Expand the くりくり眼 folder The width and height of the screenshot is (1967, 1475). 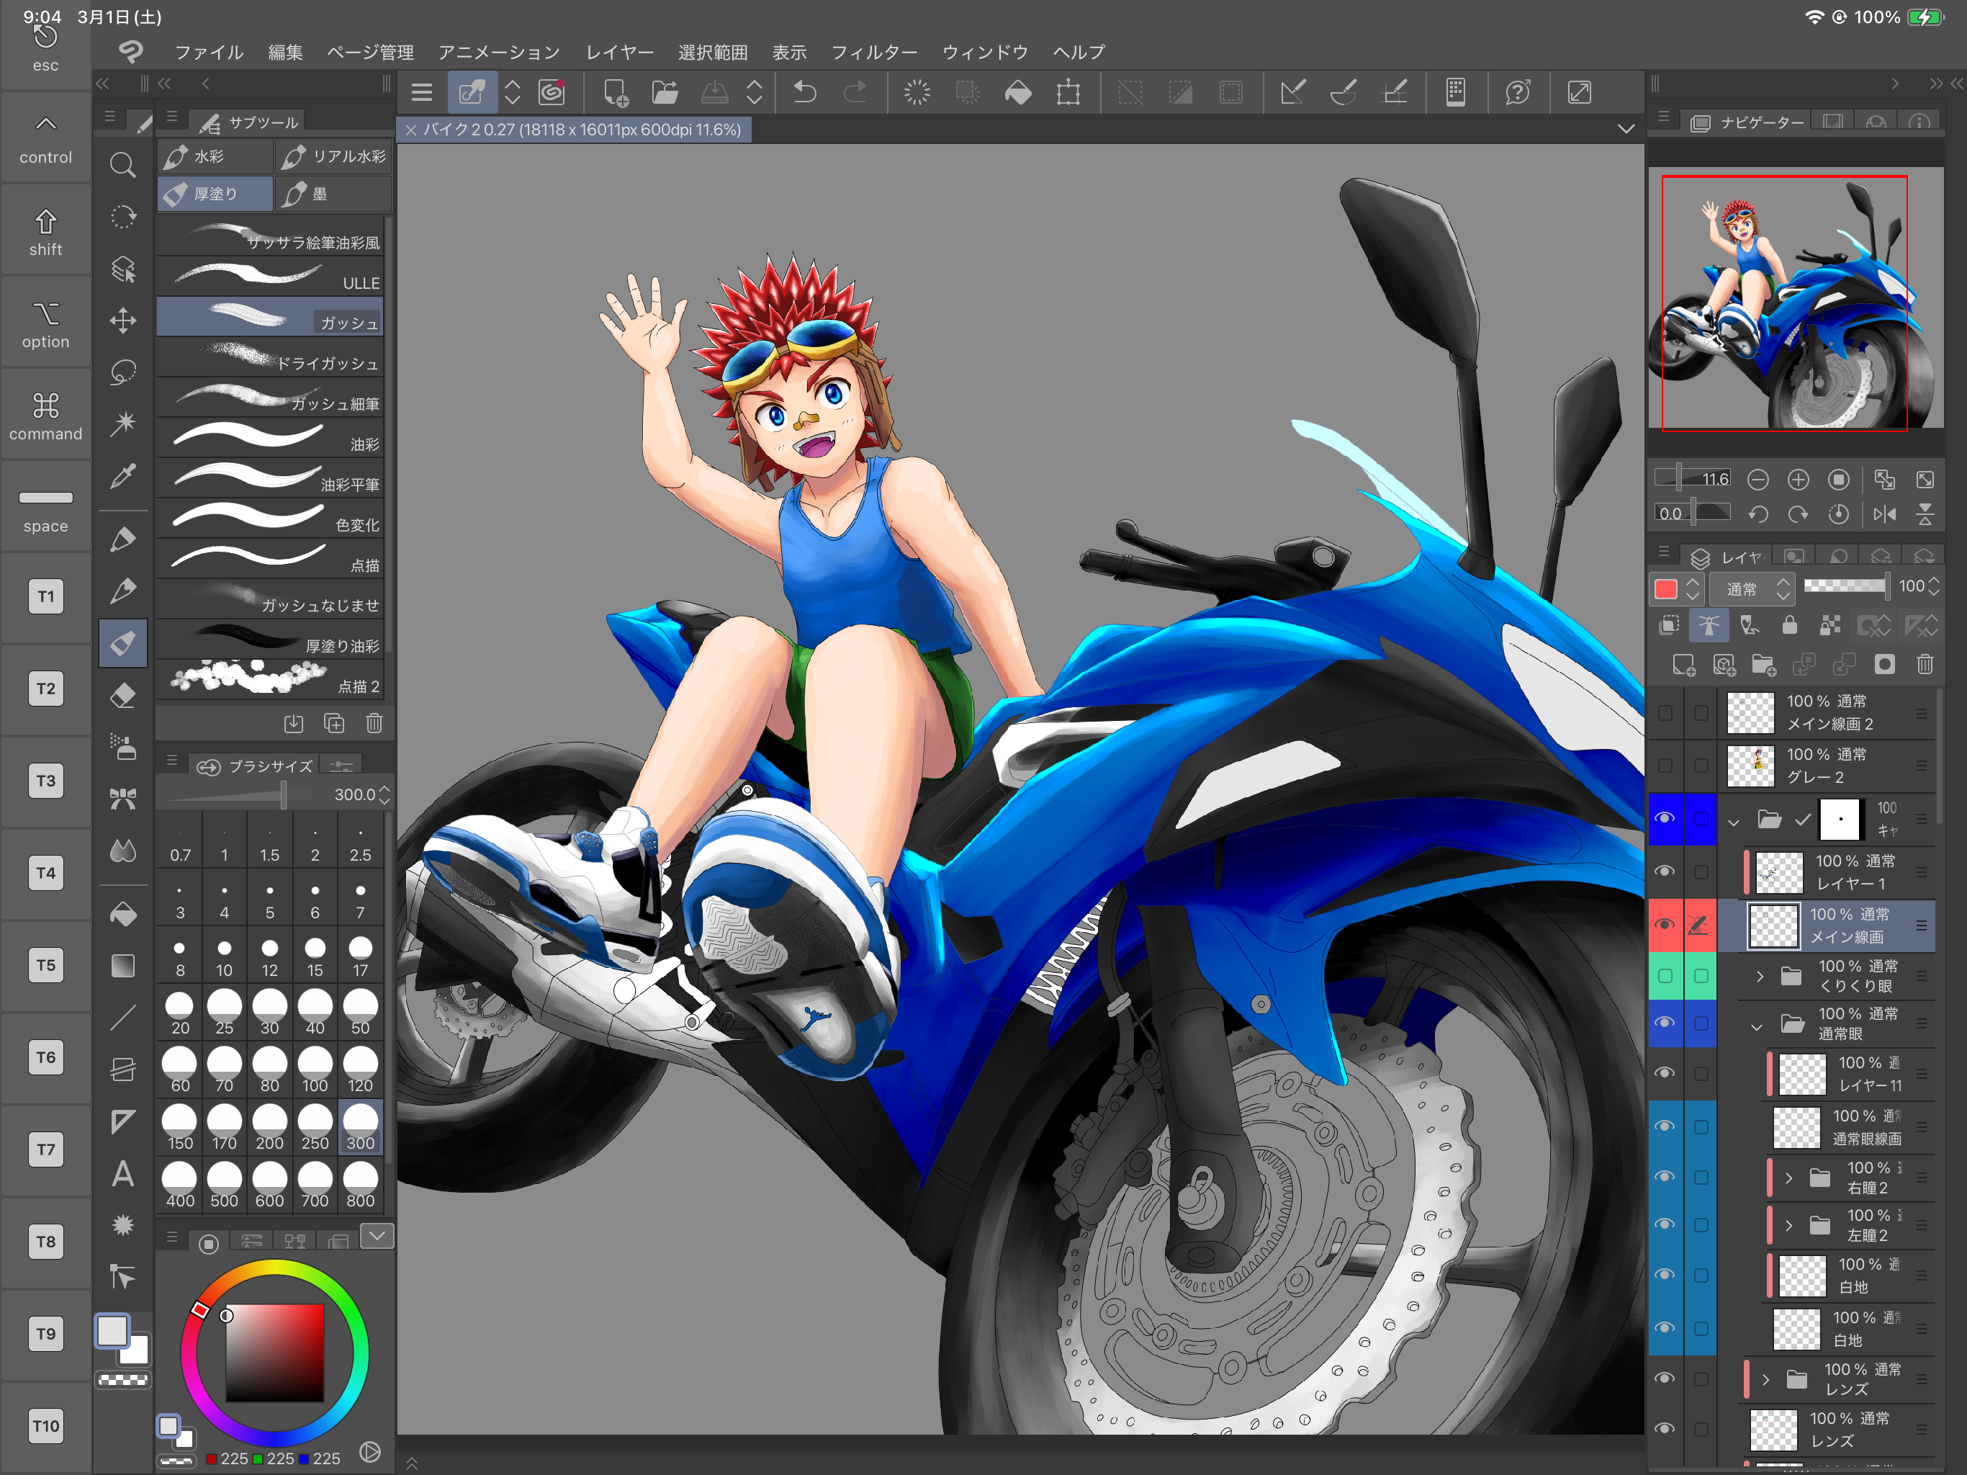click(x=1760, y=976)
